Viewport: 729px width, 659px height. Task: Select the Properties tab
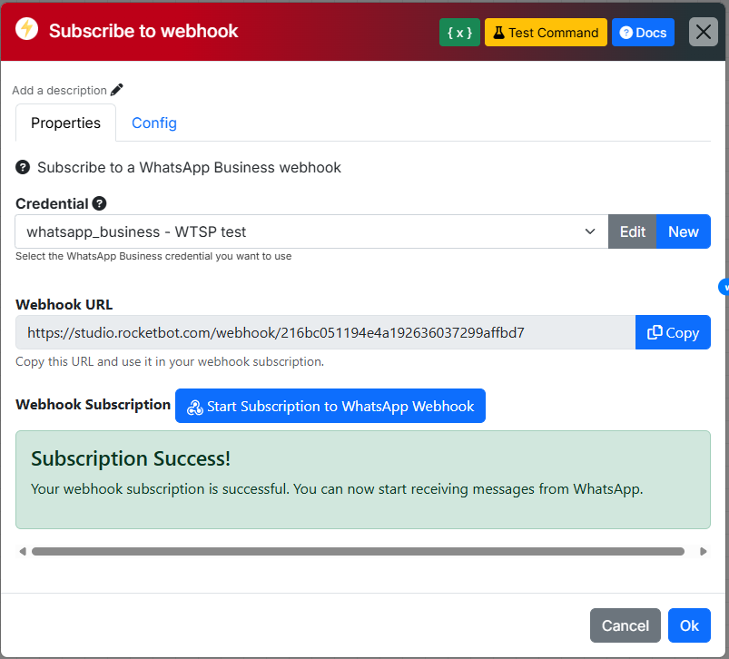click(x=65, y=123)
